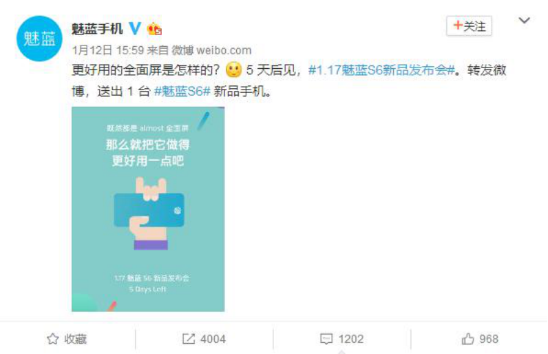The width and height of the screenshot is (548, 354).
Task: Click the 收藏 collect label
Action: (75, 339)
